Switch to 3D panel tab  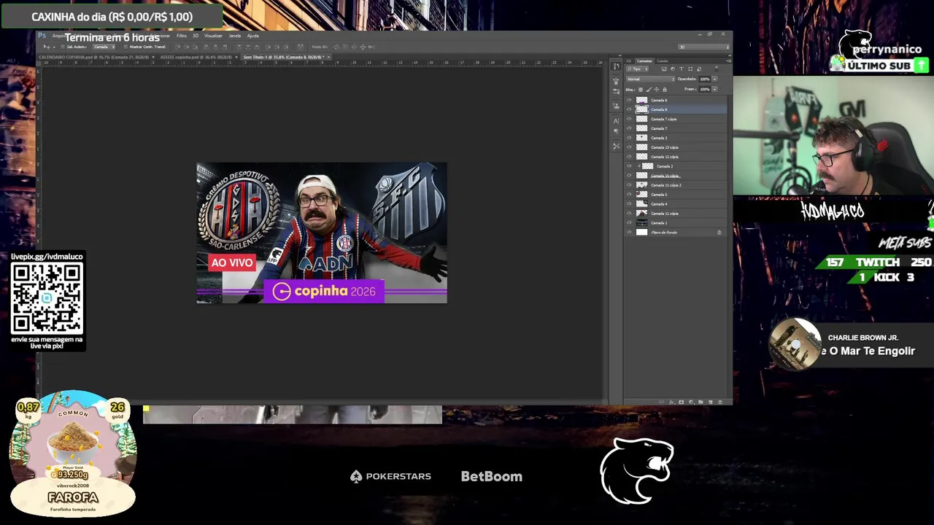[x=629, y=61]
